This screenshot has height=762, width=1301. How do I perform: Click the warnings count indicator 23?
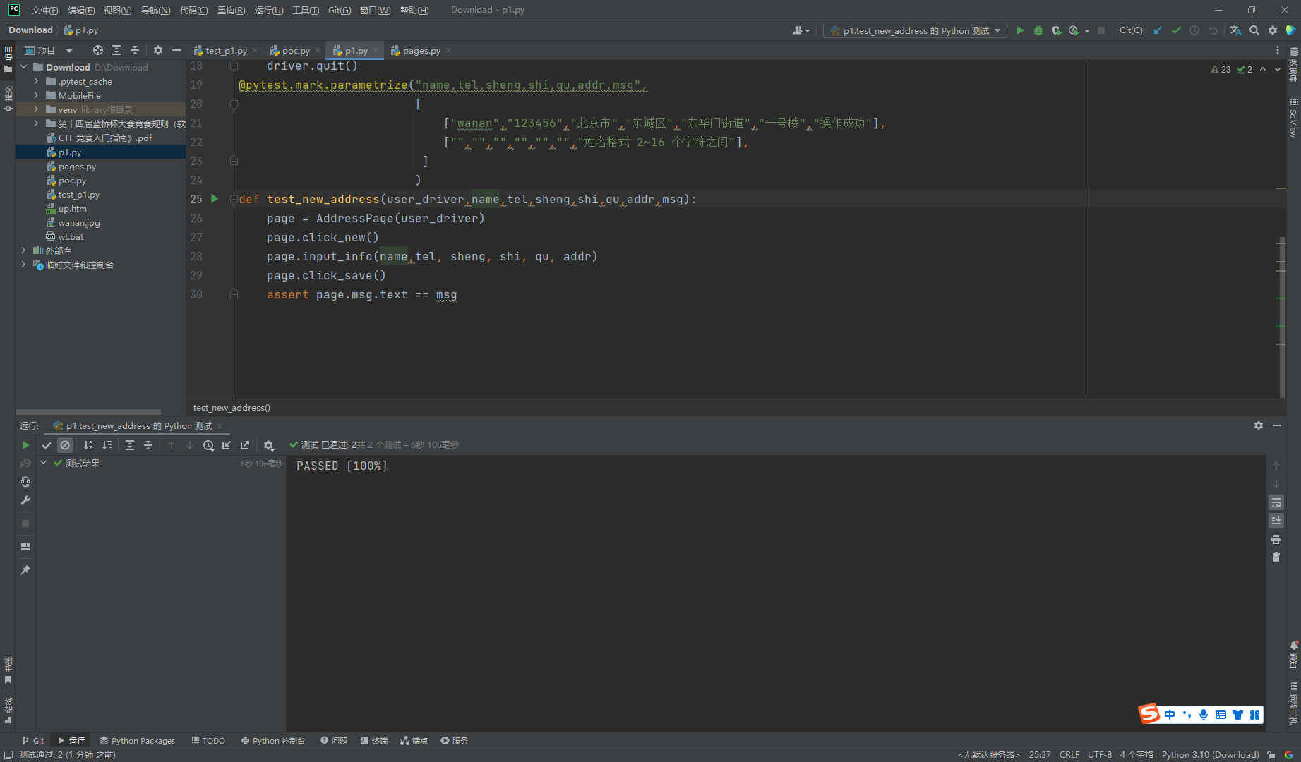[1221, 69]
